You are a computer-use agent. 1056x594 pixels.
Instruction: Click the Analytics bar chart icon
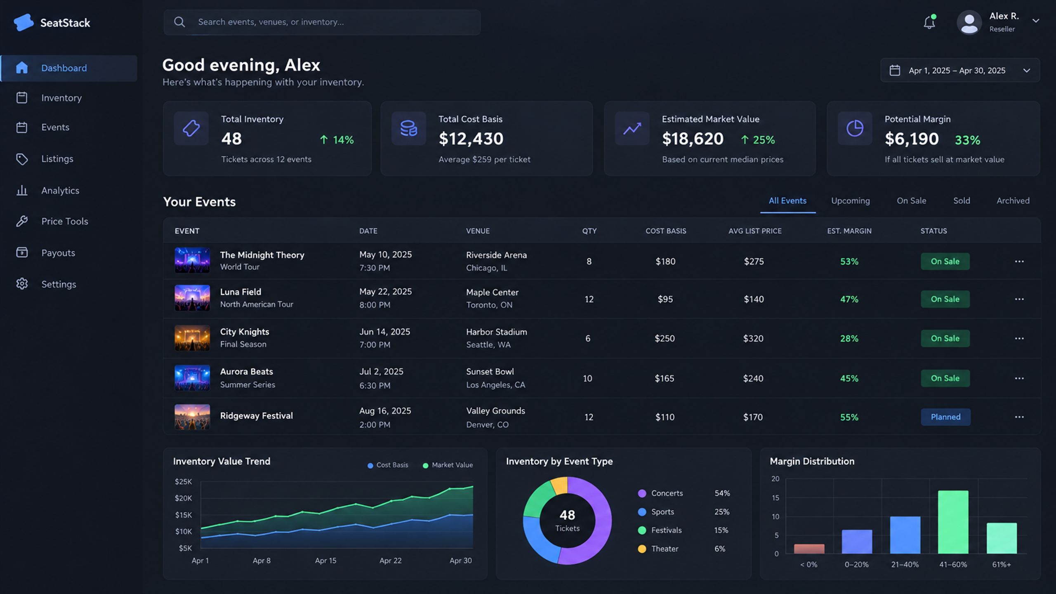(x=22, y=190)
